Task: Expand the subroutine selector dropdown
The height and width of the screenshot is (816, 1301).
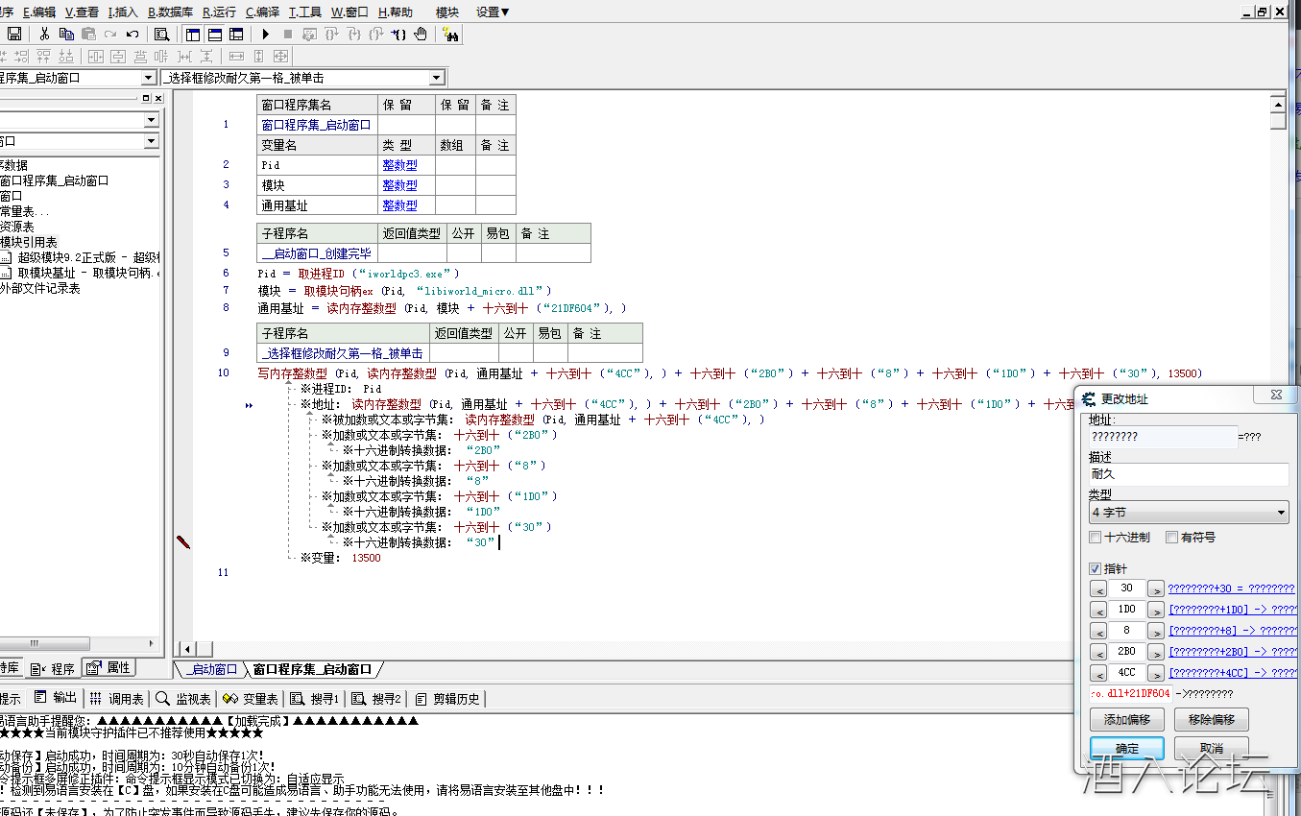Action: pos(436,78)
